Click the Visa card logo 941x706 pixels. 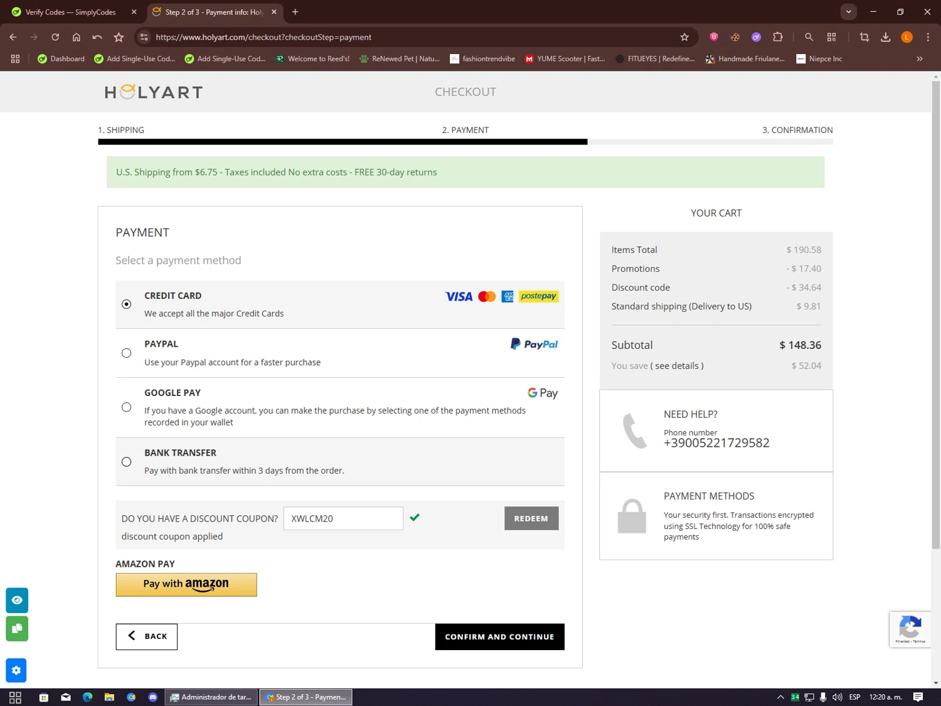coord(459,296)
